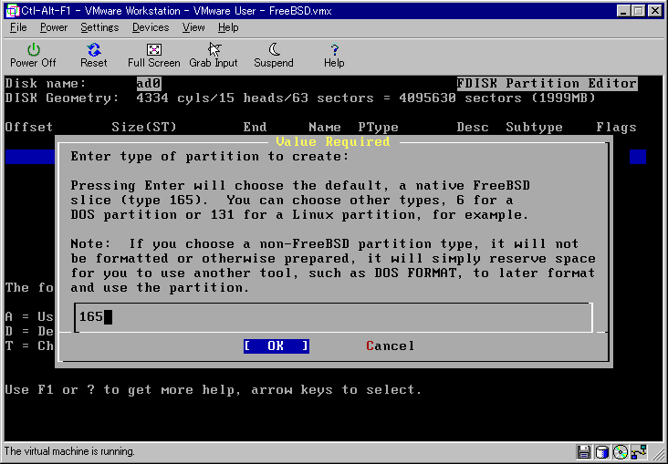Click the 'End' column header
This screenshot has width=668, height=464.
255,128
